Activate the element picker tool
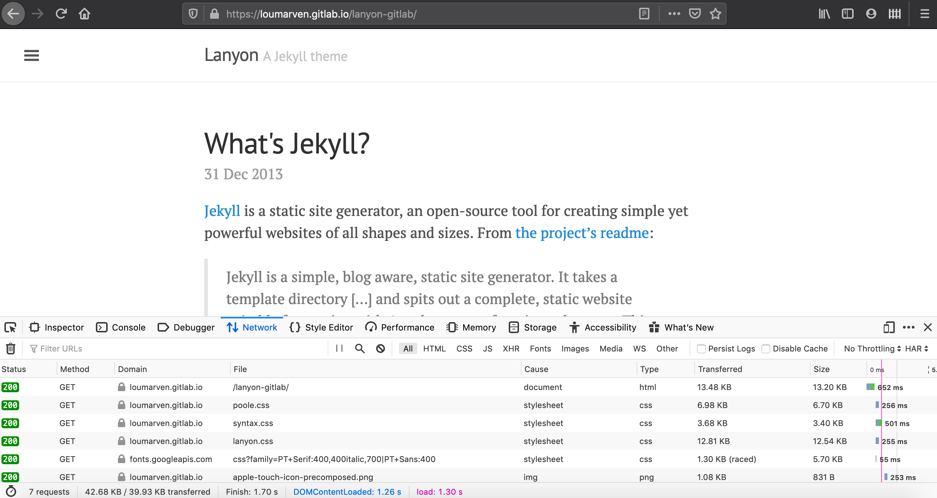The image size is (937, 498). (x=10, y=327)
